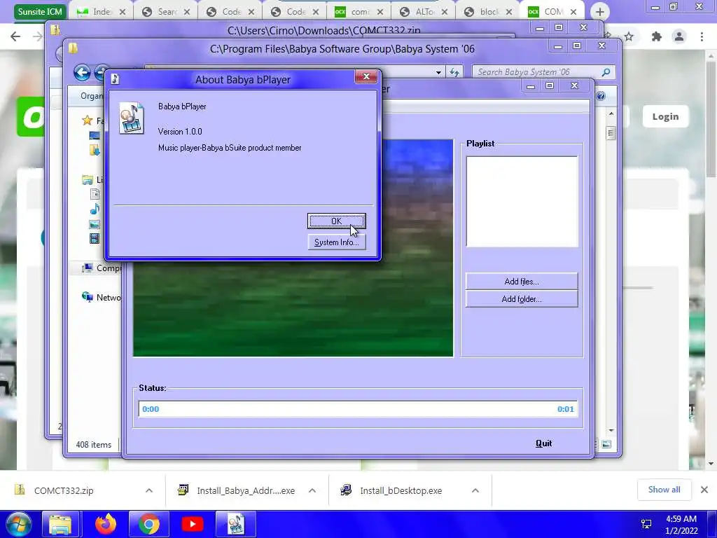Open the Organize menu in Explorer
717x538 pixels.
pyautogui.click(x=92, y=95)
